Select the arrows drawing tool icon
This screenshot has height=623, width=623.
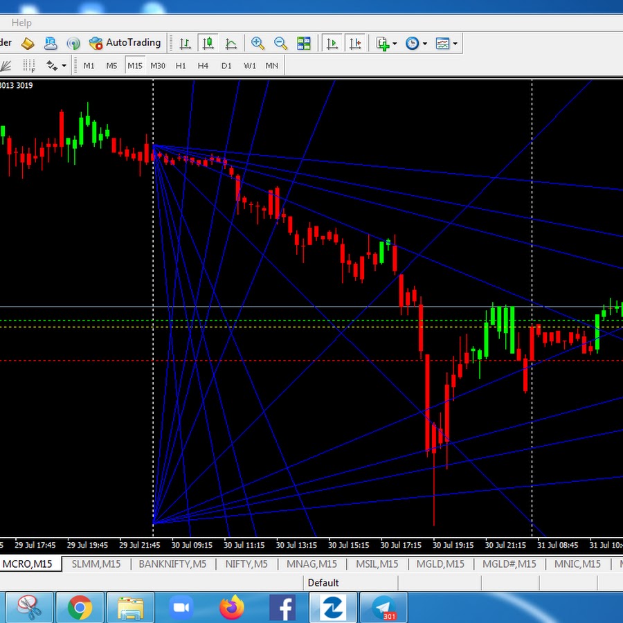point(52,66)
